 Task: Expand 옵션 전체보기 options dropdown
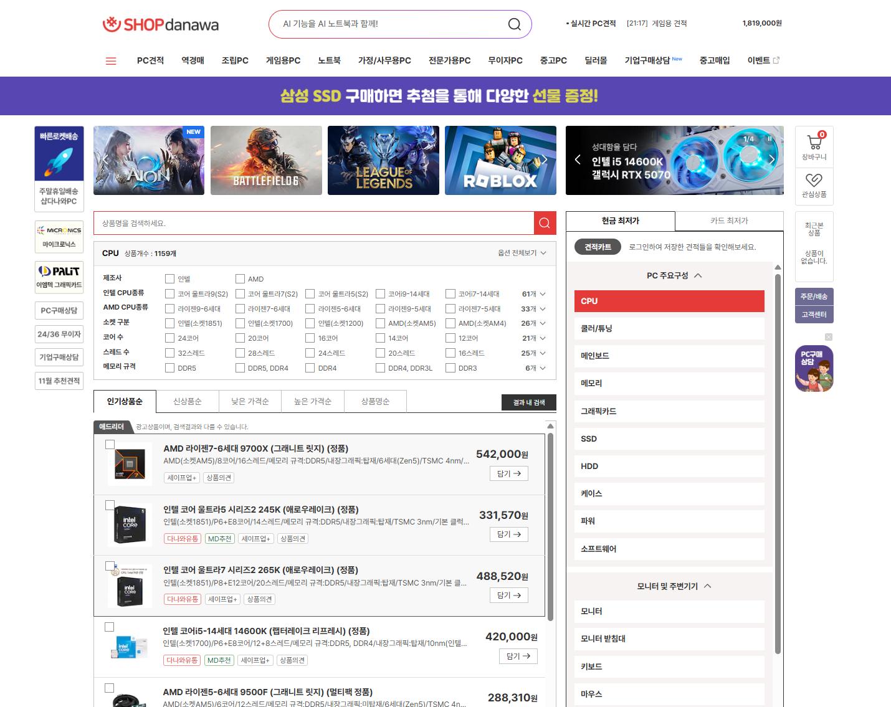click(522, 253)
